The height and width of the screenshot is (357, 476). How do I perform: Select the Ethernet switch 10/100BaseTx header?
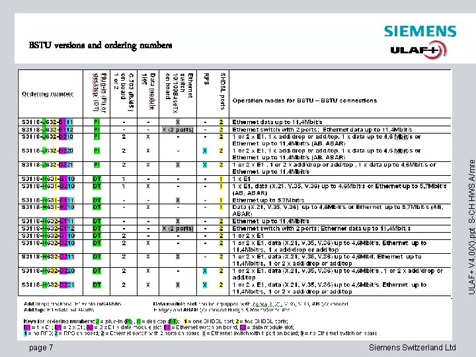(179, 93)
